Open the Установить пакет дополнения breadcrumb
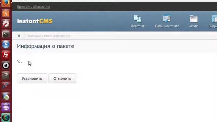Viewport: 217px width, 122px height. tap(48, 36)
